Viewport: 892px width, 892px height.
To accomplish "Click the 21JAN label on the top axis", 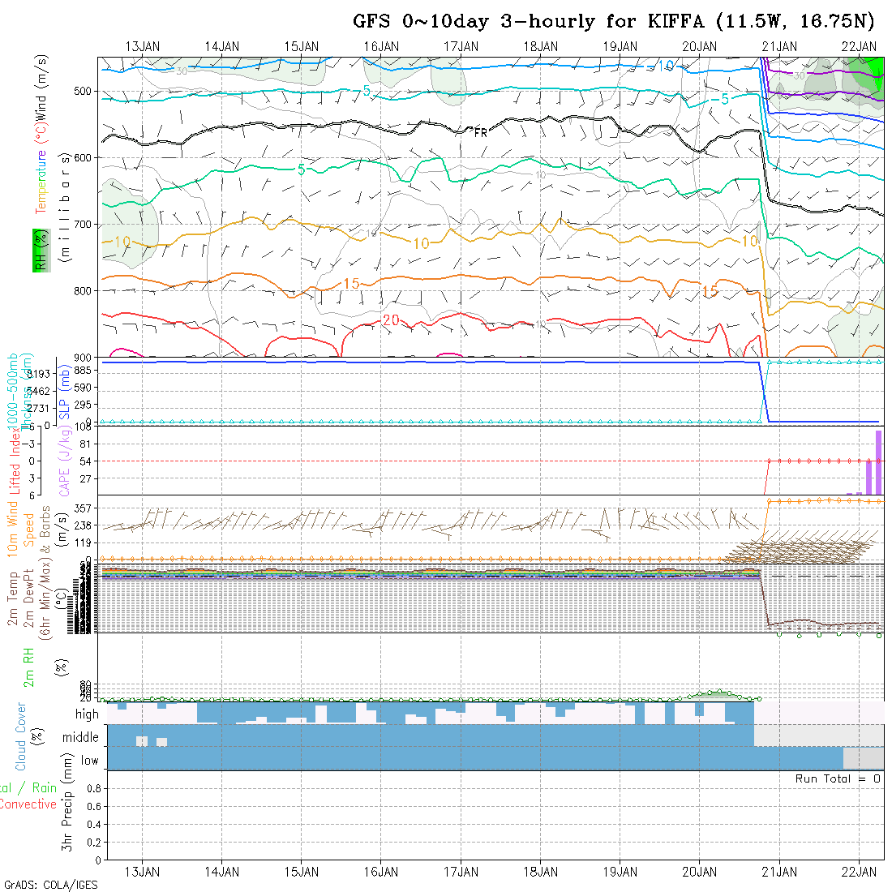I will tap(778, 46).
